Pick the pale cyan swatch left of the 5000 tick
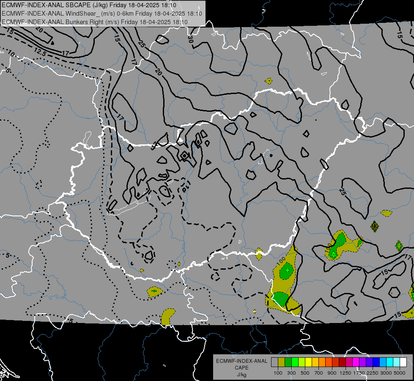 tap(397, 362)
